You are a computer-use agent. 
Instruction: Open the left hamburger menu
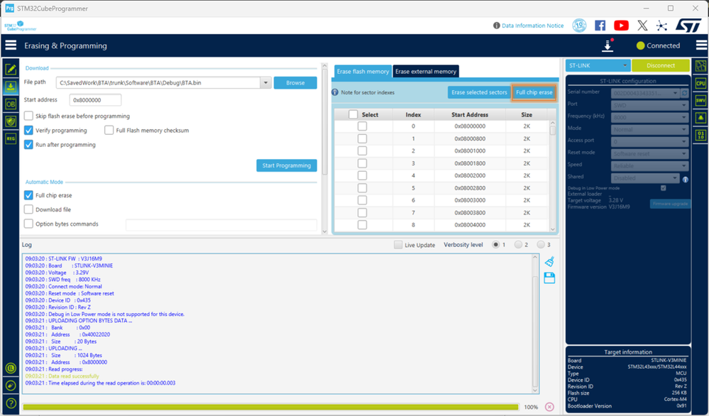[11, 45]
